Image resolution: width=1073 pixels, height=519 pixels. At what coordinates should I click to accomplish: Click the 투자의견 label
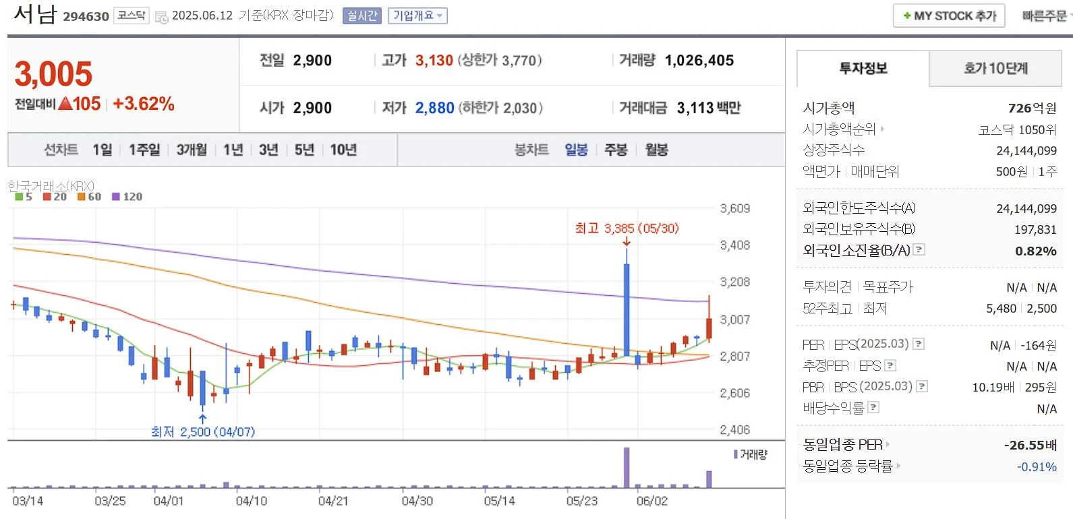click(827, 287)
